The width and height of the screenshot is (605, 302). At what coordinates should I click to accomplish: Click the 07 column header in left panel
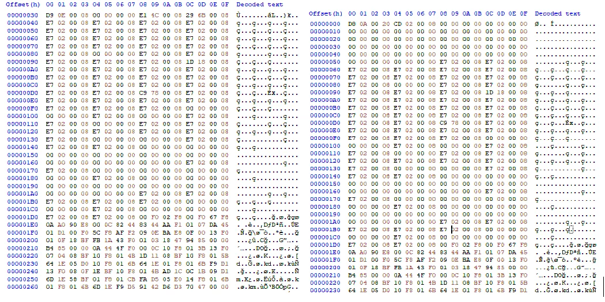[x=131, y=5]
